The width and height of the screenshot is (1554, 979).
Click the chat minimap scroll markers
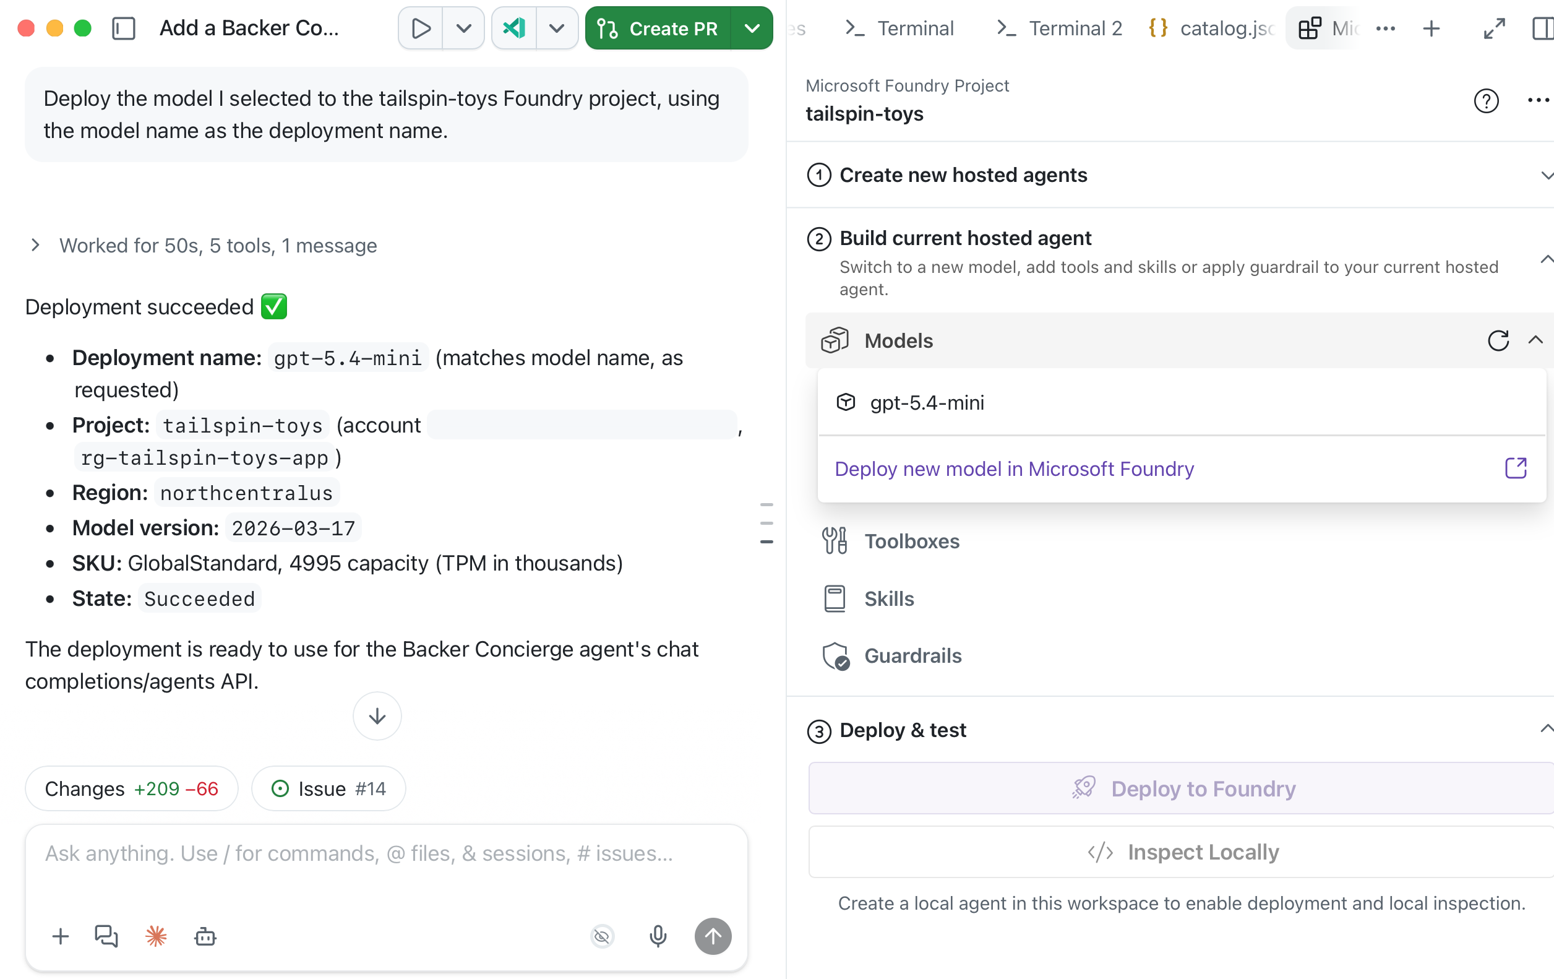766,524
